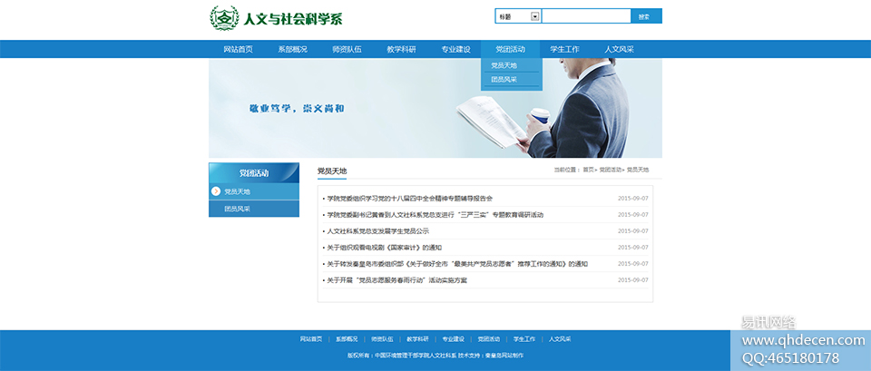The width and height of the screenshot is (871, 371).
Task: Click the date beside 春雨行动 article
Action: [x=633, y=280]
